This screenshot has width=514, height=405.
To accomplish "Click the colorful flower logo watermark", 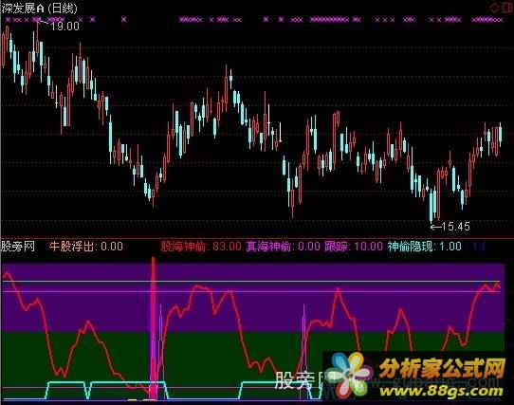I will pyautogui.click(x=352, y=375).
